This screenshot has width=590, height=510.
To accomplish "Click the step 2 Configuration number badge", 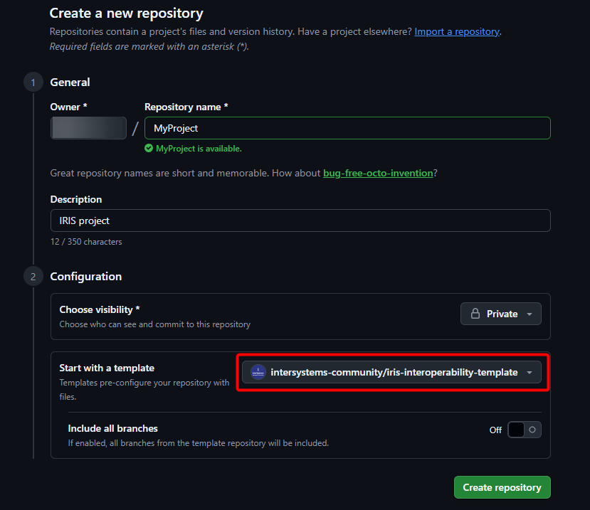I will point(33,276).
